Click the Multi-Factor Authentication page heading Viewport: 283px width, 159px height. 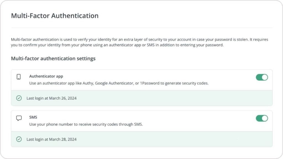coord(55,16)
